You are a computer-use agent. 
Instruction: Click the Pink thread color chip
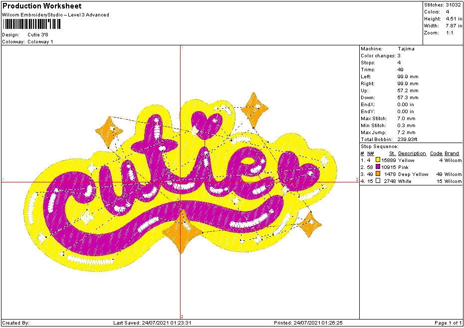(378, 167)
